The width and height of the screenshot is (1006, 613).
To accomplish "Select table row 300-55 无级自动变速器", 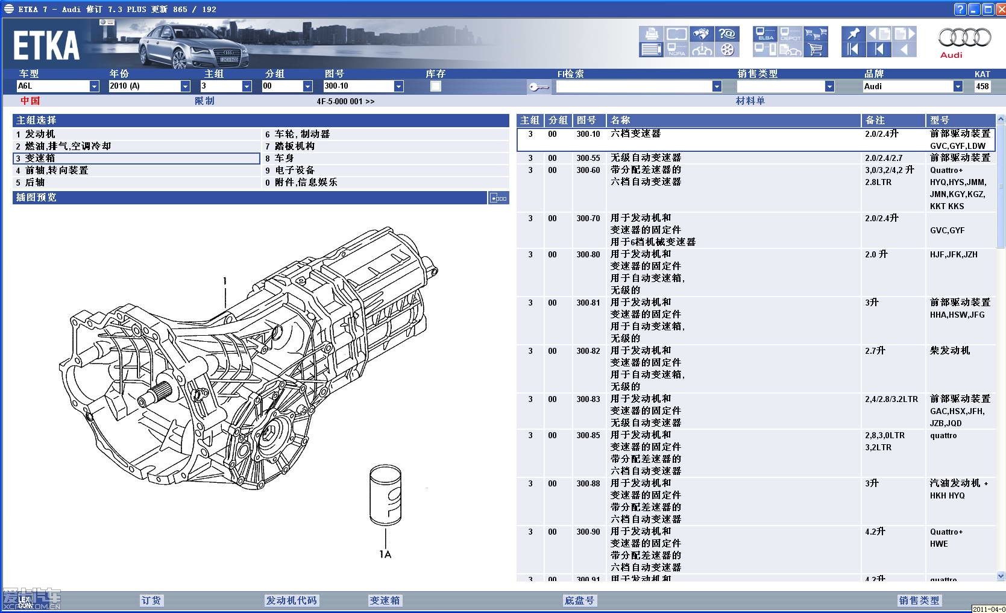I will [756, 158].
